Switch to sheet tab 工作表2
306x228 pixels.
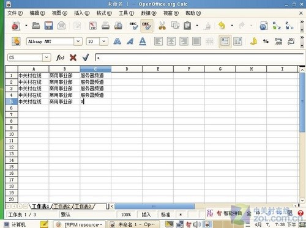click(x=62, y=207)
